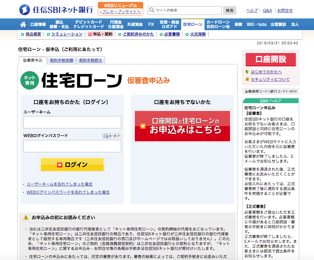Click the padlock icon beside セキュリティについて

[x=247, y=79]
